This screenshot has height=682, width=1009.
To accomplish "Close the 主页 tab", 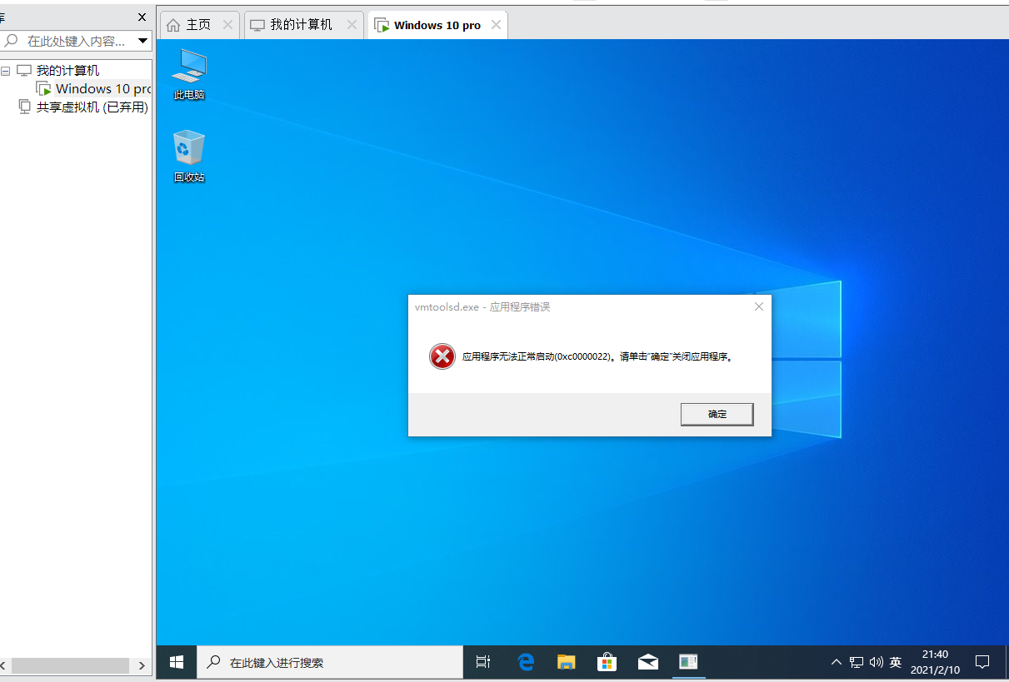I will [x=227, y=25].
